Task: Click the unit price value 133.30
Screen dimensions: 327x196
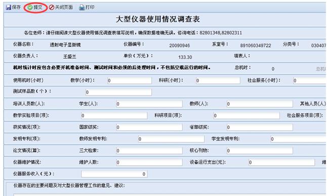Action: point(185,57)
